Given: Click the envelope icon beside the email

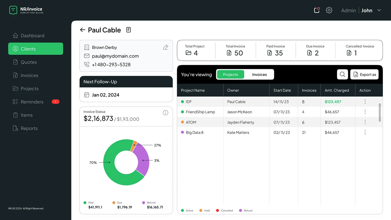Looking at the screenshot, I should (87, 56).
